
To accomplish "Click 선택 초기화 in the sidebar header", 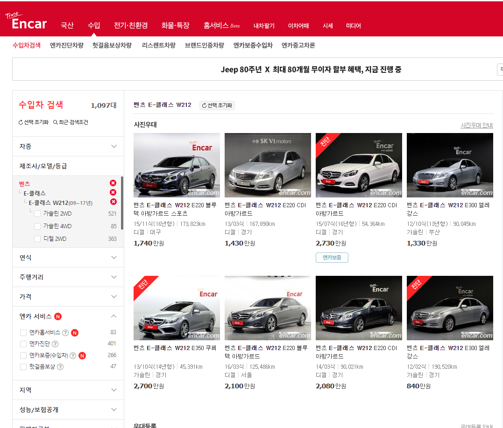I will (33, 122).
